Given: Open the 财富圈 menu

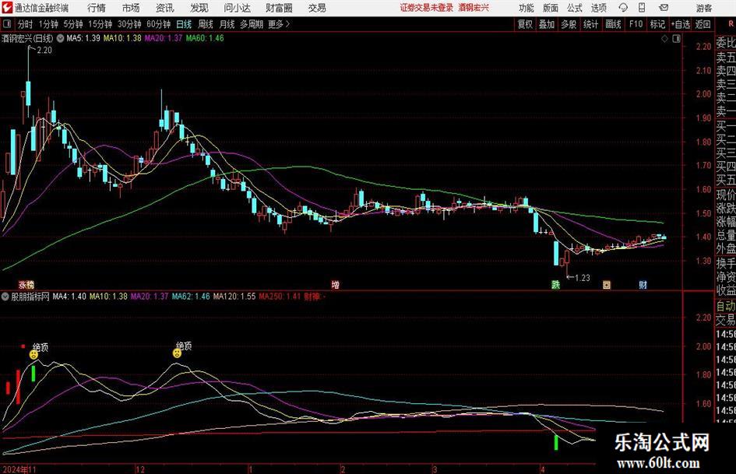Looking at the screenshot, I should point(279,8).
